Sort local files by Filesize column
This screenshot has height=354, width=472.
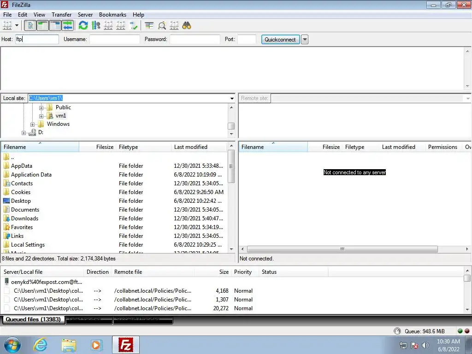97,147
